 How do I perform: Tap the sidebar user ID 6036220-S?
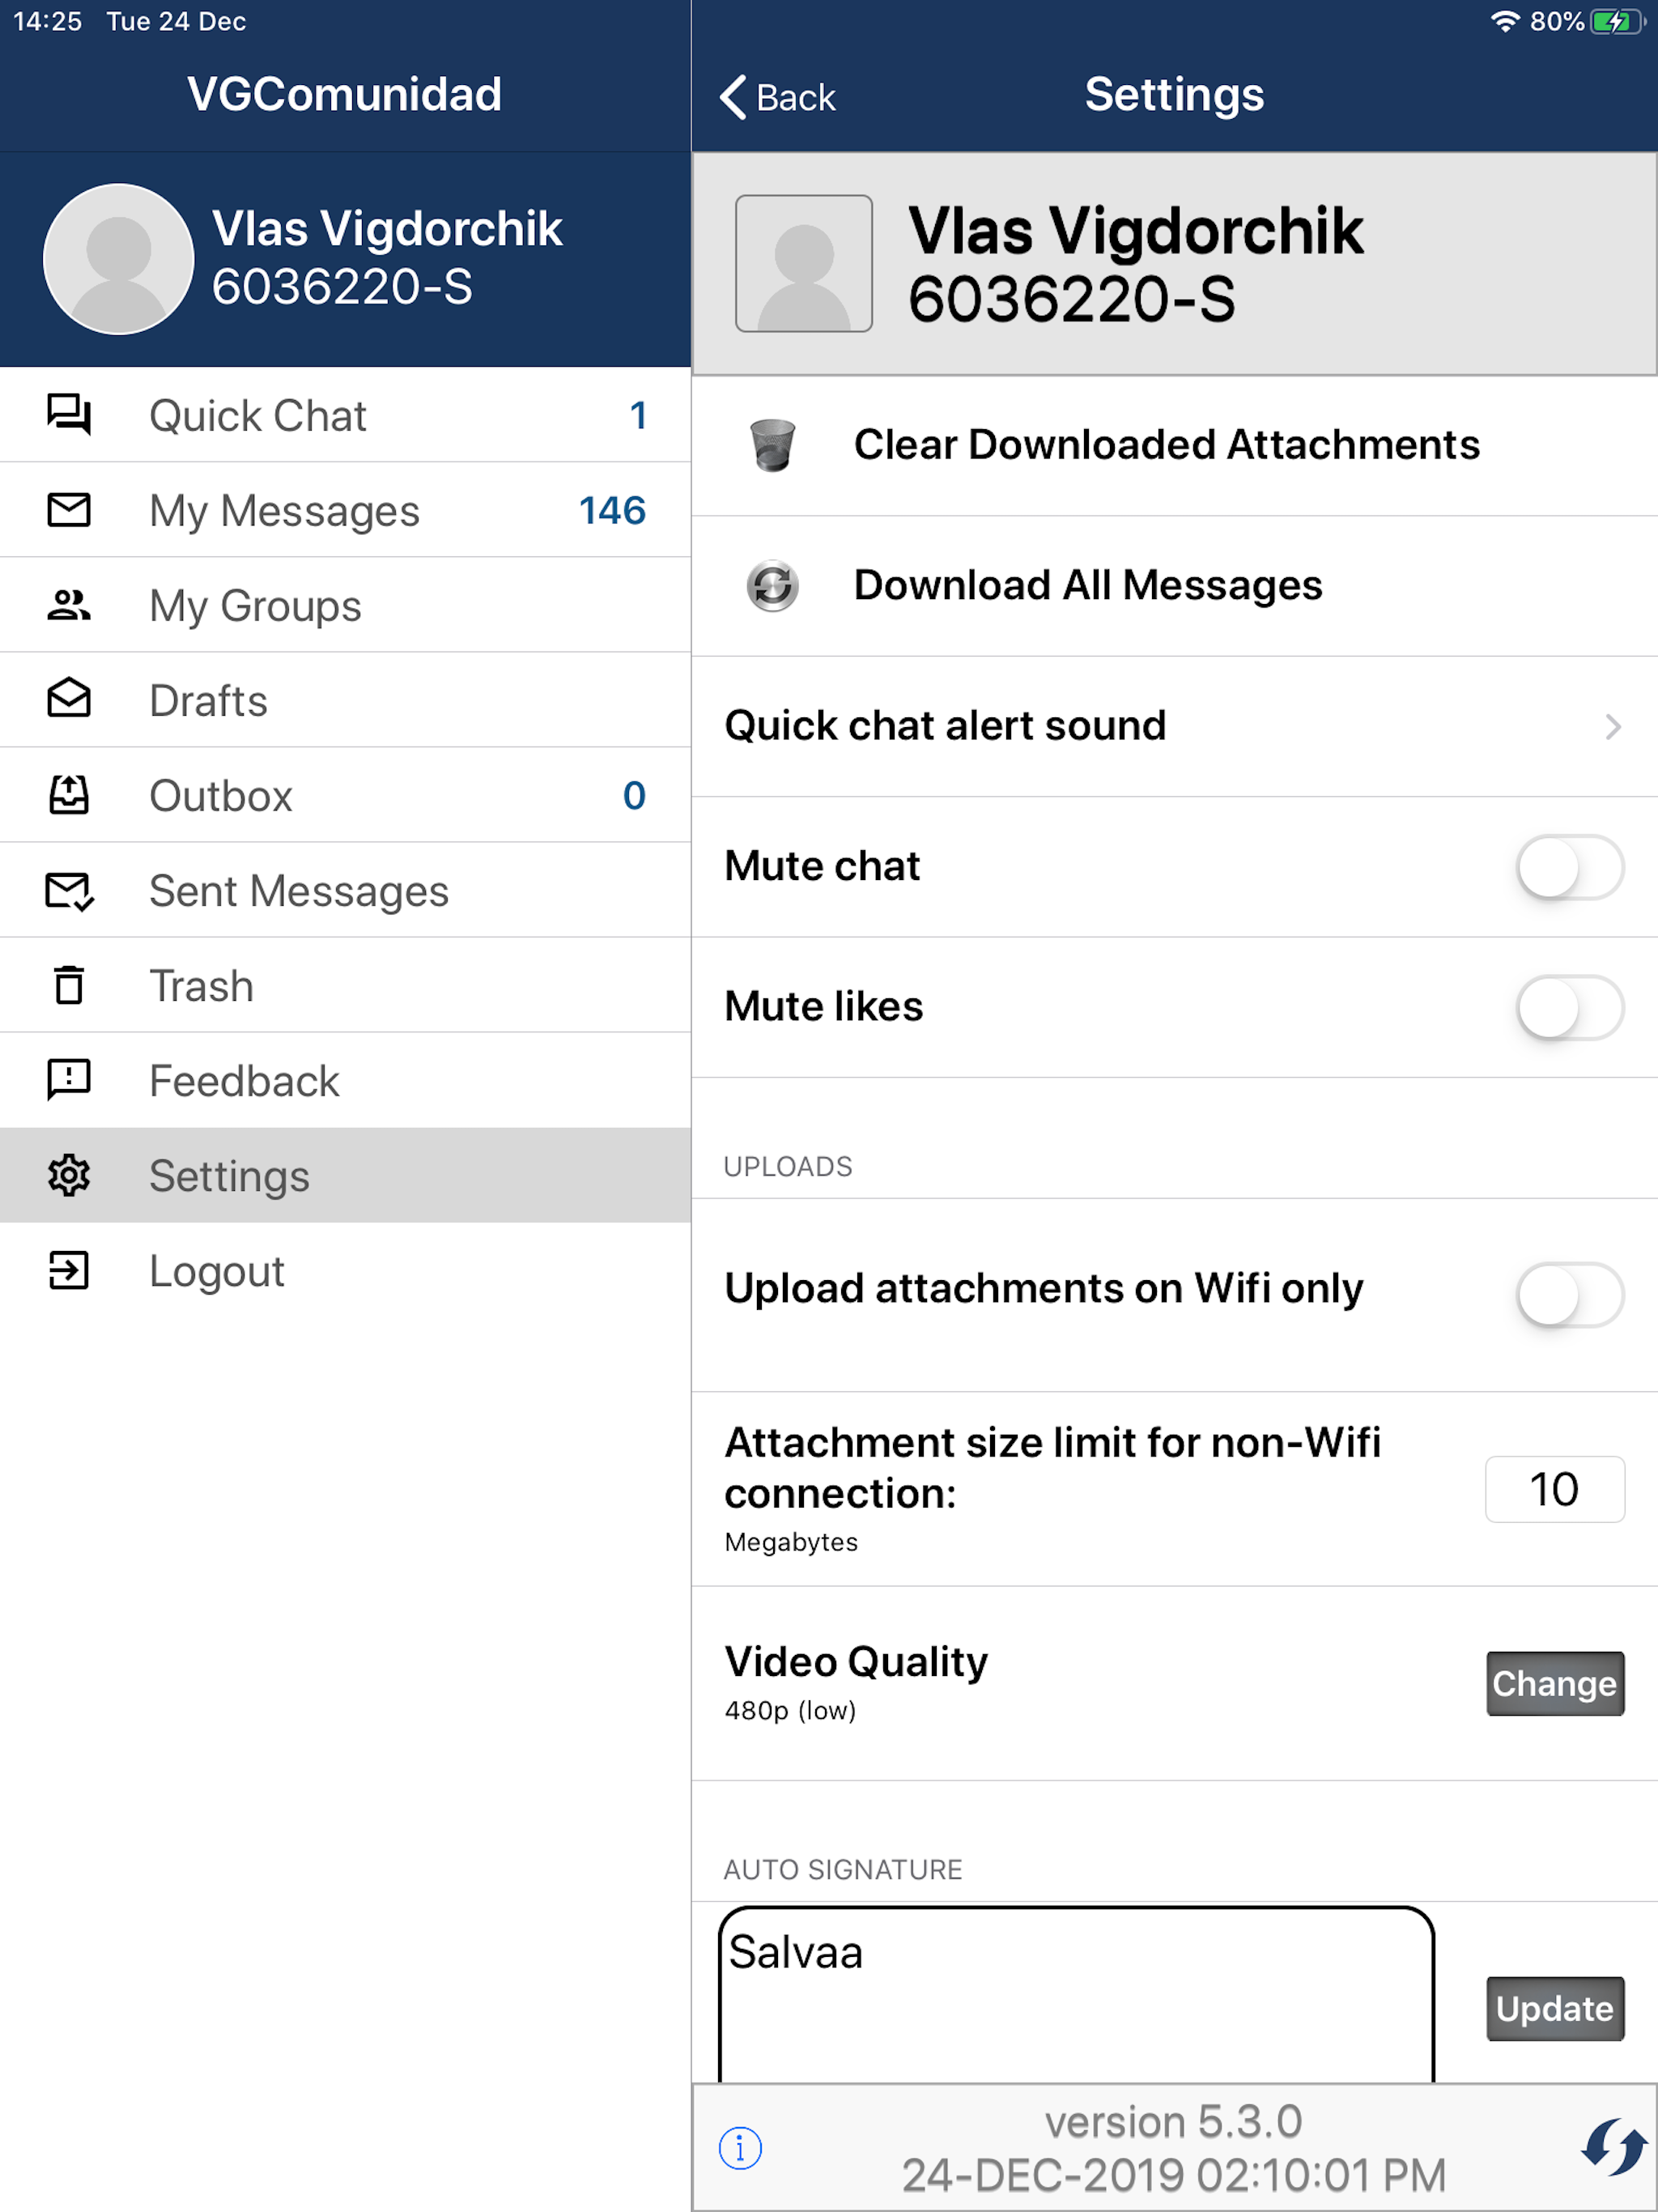(x=342, y=287)
